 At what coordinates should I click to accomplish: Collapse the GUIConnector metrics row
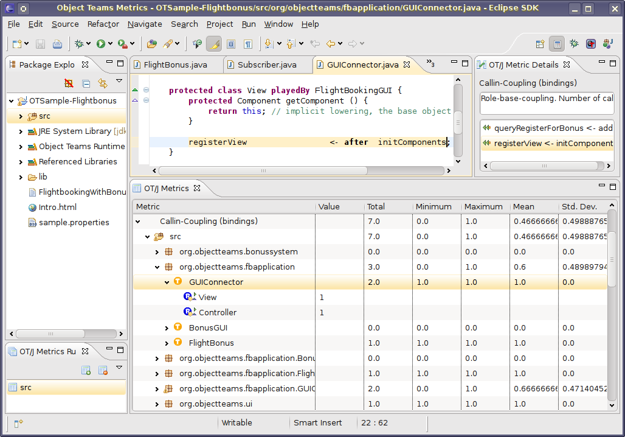point(167,282)
